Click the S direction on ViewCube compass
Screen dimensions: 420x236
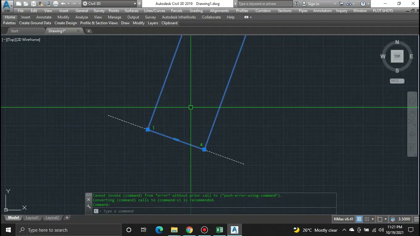tap(397, 70)
